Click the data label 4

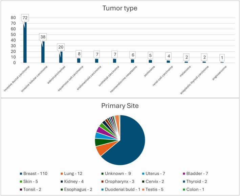(169, 56)
